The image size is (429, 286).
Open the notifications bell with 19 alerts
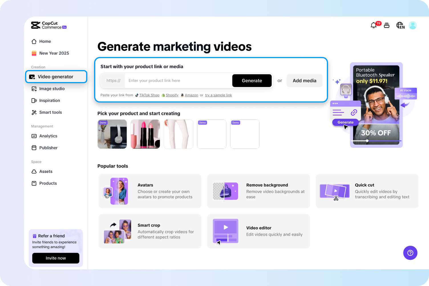[x=374, y=25]
